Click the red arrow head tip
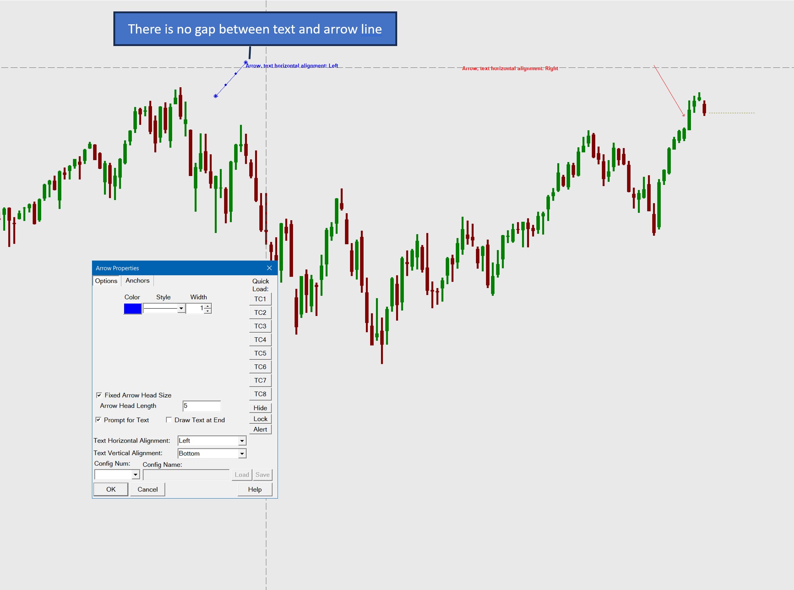The height and width of the screenshot is (590, 794). pyautogui.click(x=684, y=116)
